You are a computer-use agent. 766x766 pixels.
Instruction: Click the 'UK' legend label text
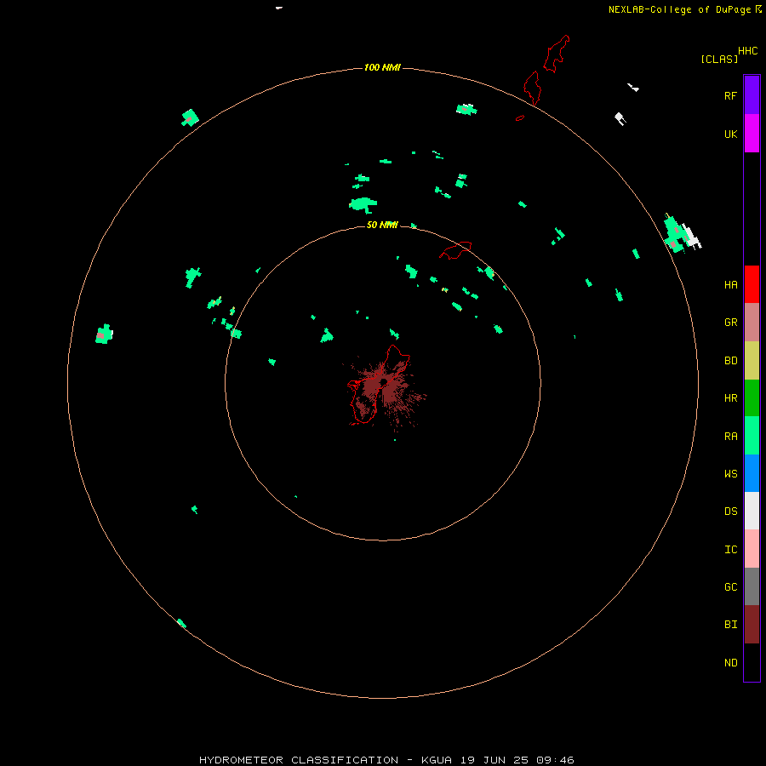click(x=730, y=134)
